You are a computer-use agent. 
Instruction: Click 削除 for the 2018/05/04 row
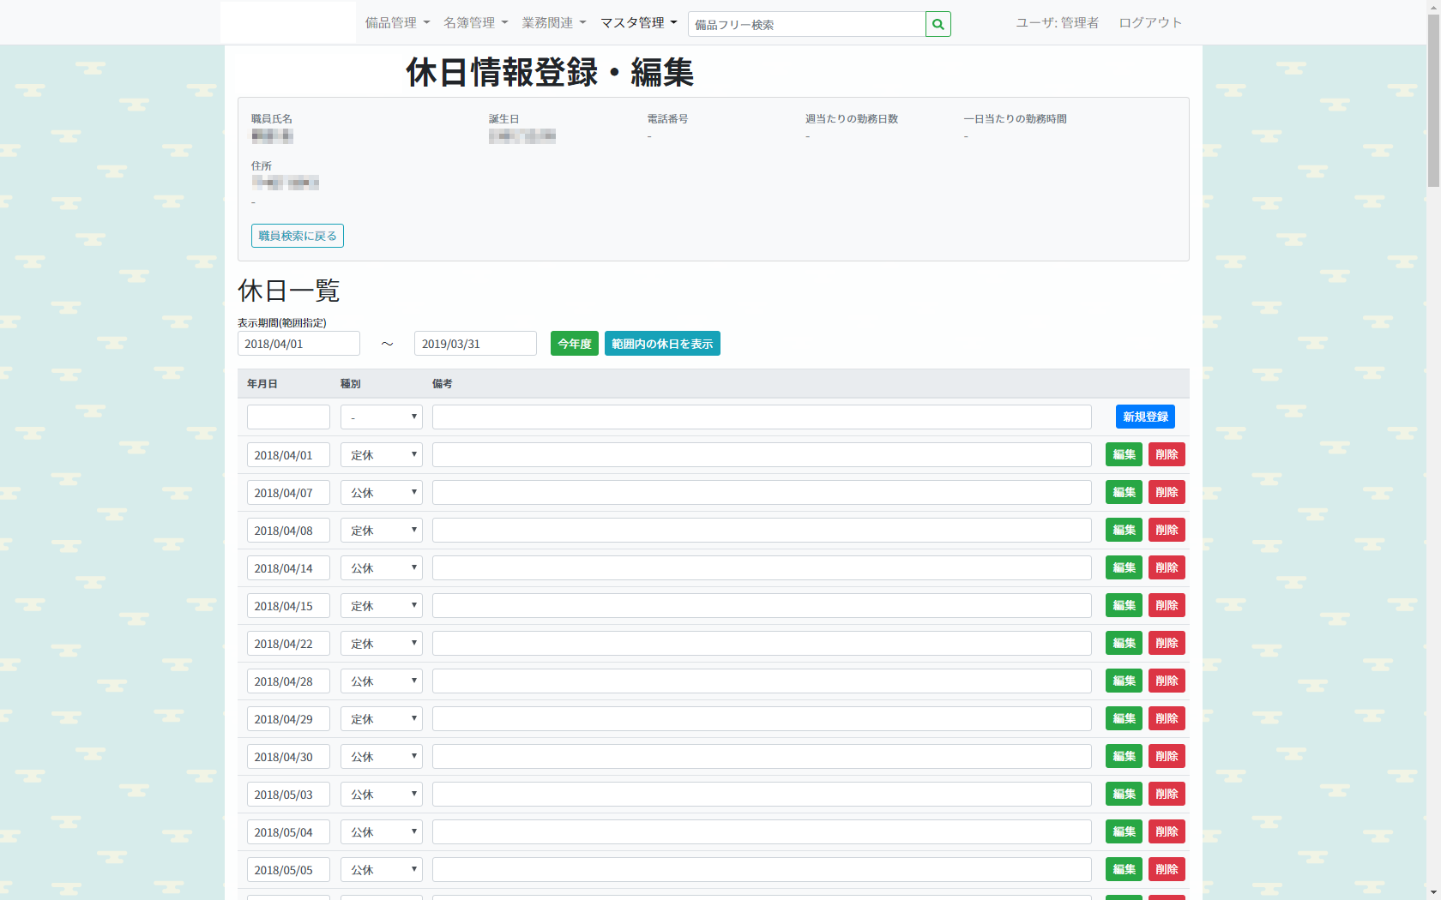[x=1167, y=831]
